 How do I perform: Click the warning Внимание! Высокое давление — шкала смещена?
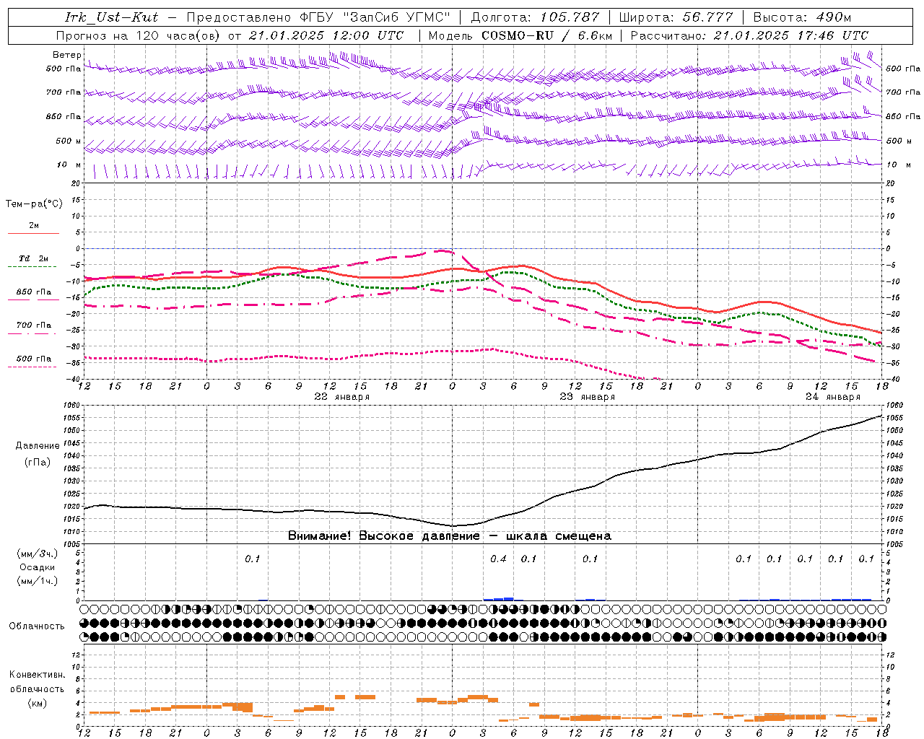point(450,536)
